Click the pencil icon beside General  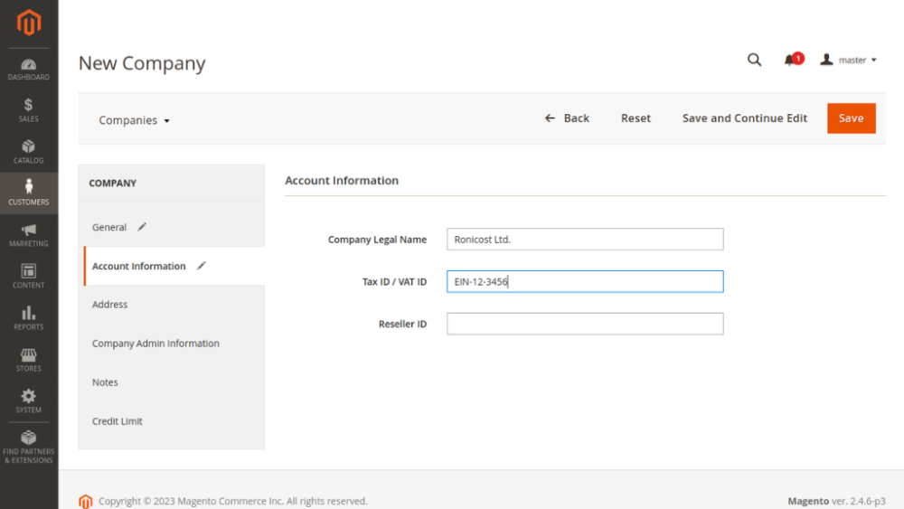click(x=142, y=227)
